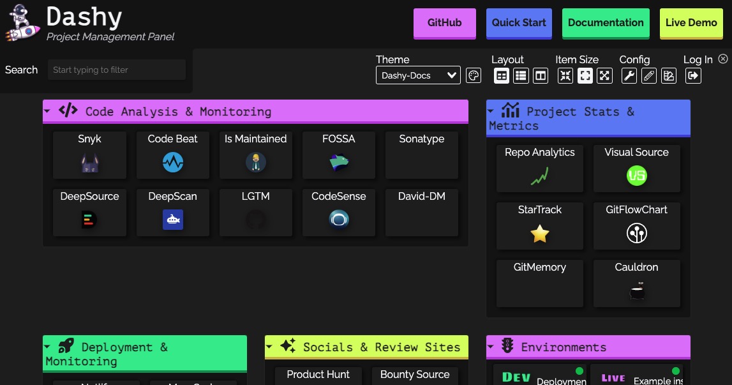Click inside the search filter field
The height and width of the screenshot is (385, 732).
[x=116, y=70]
